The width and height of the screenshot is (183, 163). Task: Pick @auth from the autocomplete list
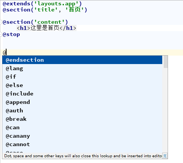click(82, 110)
